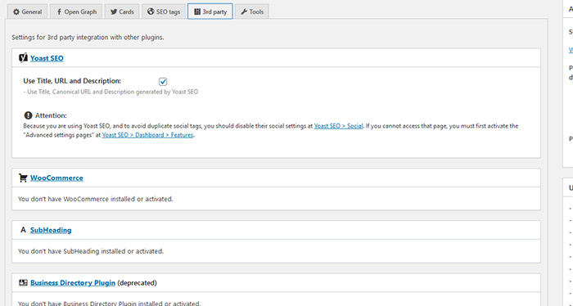The width and height of the screenshot is (573, 306).
Task: Follow the Yoast SEO > Social link
Action: 338,126
